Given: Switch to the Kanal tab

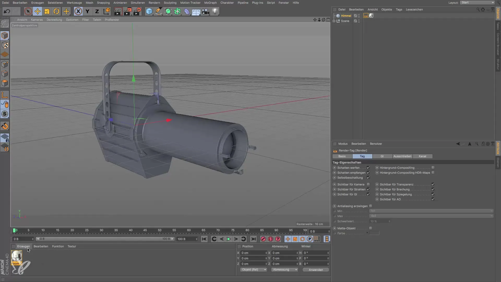Looking at the screenshot, I should [x=422, y=156].
